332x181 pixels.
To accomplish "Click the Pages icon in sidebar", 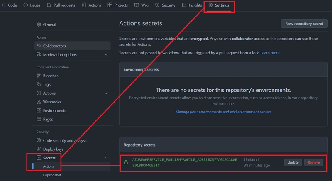I will point(39,120).
